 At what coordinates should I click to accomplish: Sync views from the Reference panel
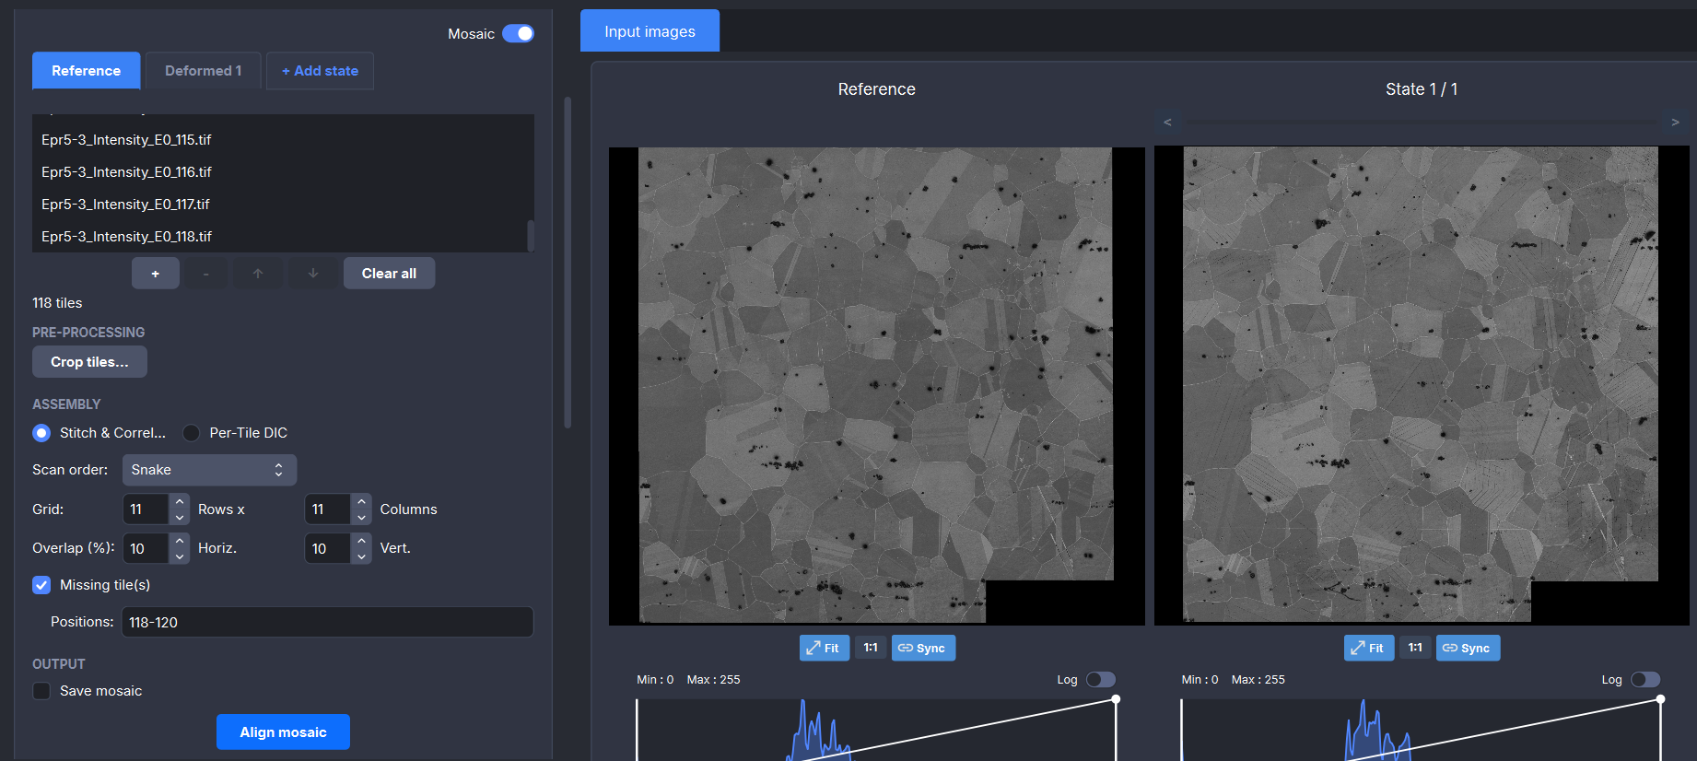pyautogui.click(x=922, y=649)
